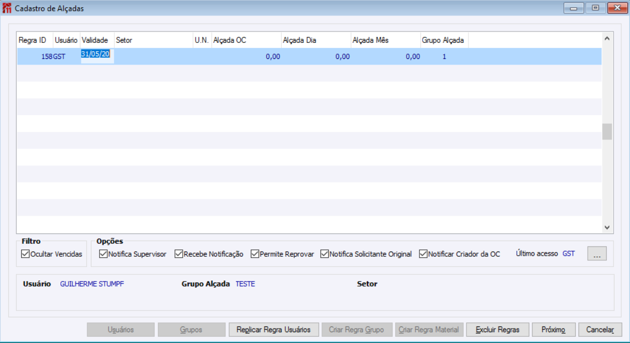Click the Validade column header
630x343 pixels.
point(97,40)
